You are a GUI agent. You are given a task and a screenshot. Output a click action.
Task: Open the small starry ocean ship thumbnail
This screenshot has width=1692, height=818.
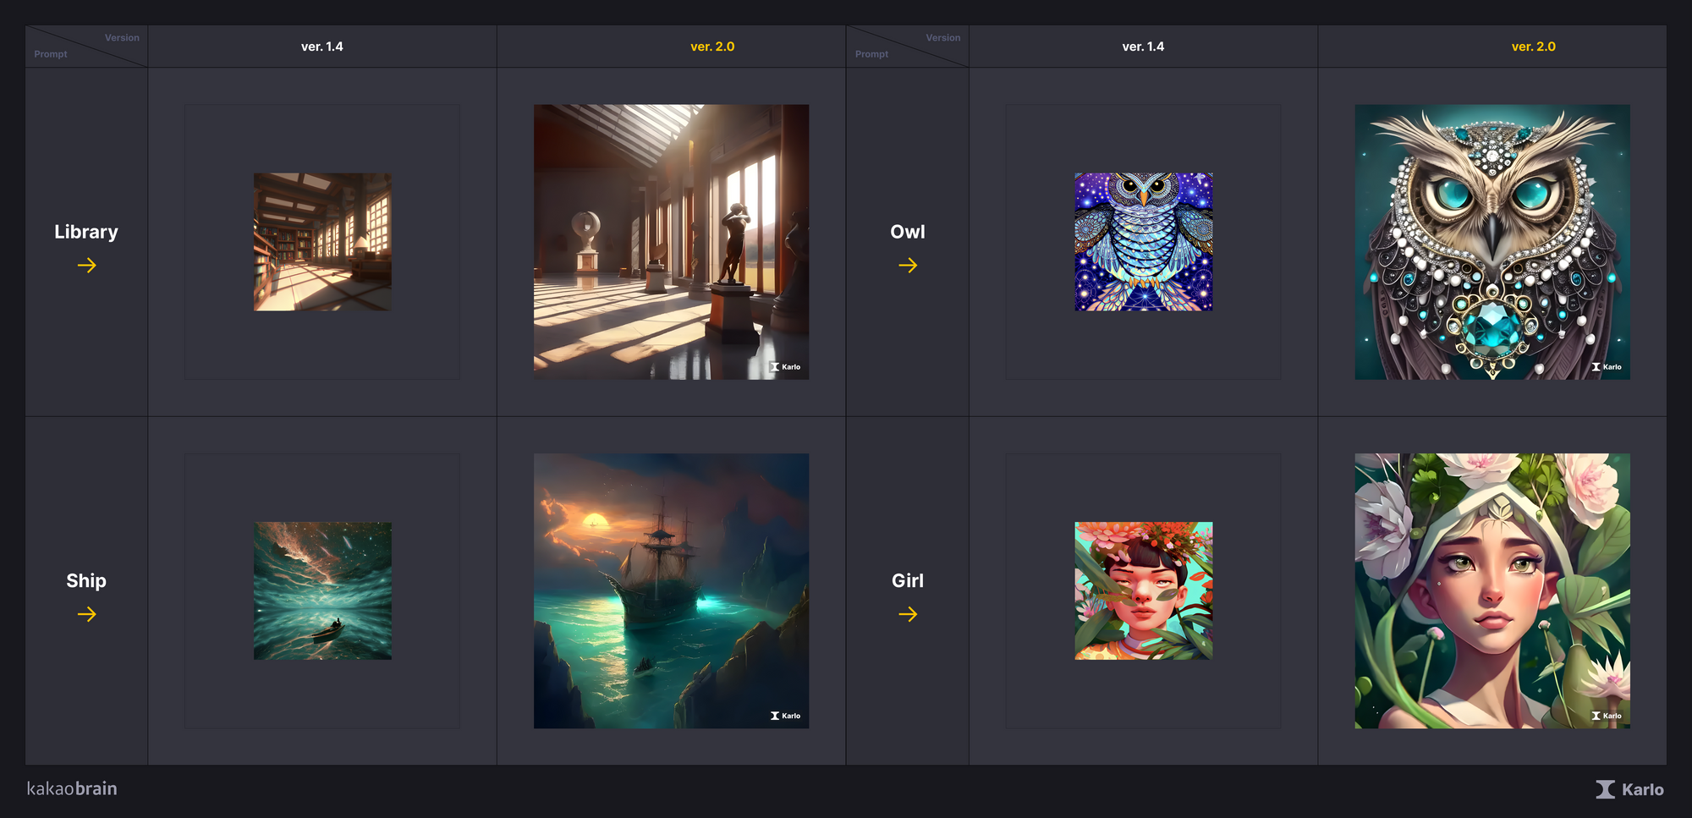tap(322, 590)
